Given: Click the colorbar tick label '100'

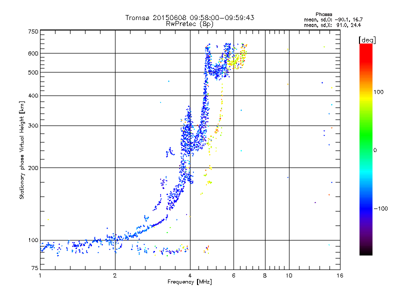Looking at the screenshot, I should [378, 92].
